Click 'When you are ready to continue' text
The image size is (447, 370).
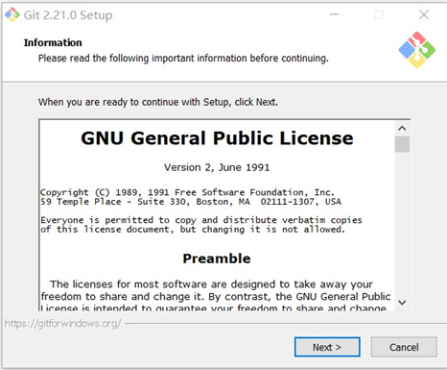tap(158, 102)
